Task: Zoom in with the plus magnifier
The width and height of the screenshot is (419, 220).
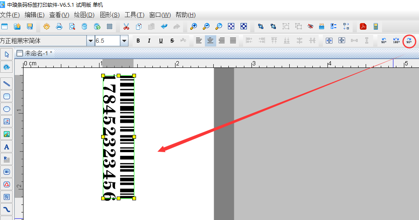Action: pyautogui.click(x=194, y=26)
